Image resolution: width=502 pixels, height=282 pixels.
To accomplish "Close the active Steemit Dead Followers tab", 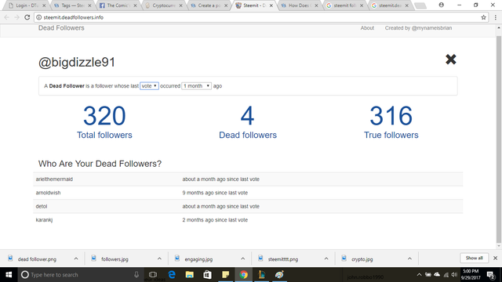I will [271, 5].
